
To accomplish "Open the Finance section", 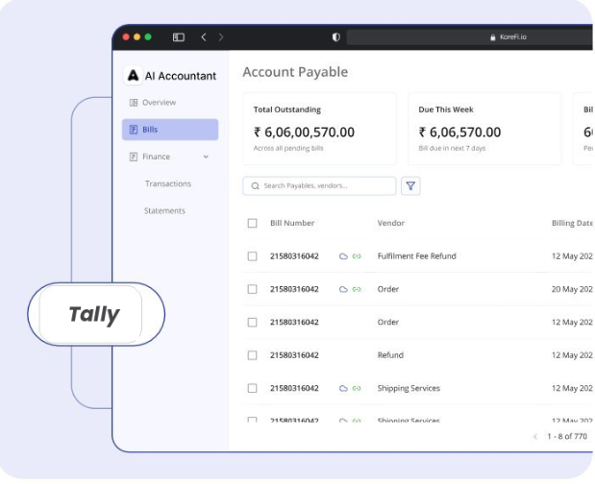I will point(170,157).
